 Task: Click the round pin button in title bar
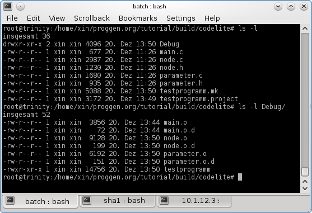click(x=20, y=7)
